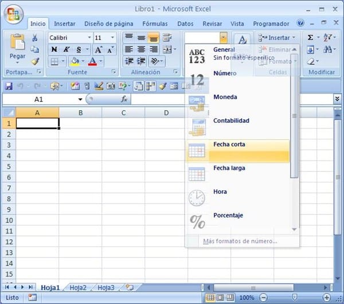The image size is (344, 304).
Task: Toggle bold with the N button
Action: pyautogui.click(x=54, y=49)
